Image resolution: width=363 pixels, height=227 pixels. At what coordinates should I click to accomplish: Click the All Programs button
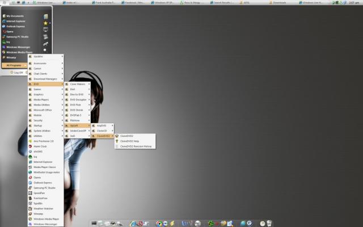(x=14, y=65)
